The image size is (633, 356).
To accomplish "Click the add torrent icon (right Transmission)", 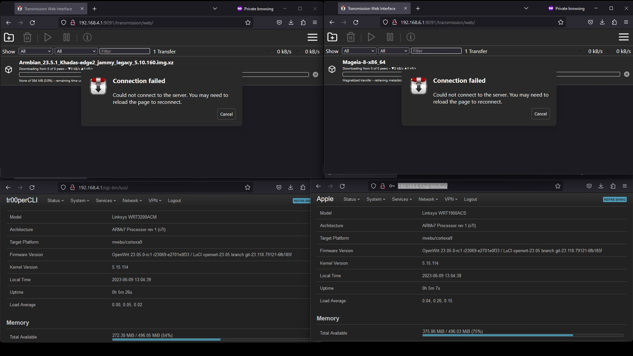I will (332, 37).
